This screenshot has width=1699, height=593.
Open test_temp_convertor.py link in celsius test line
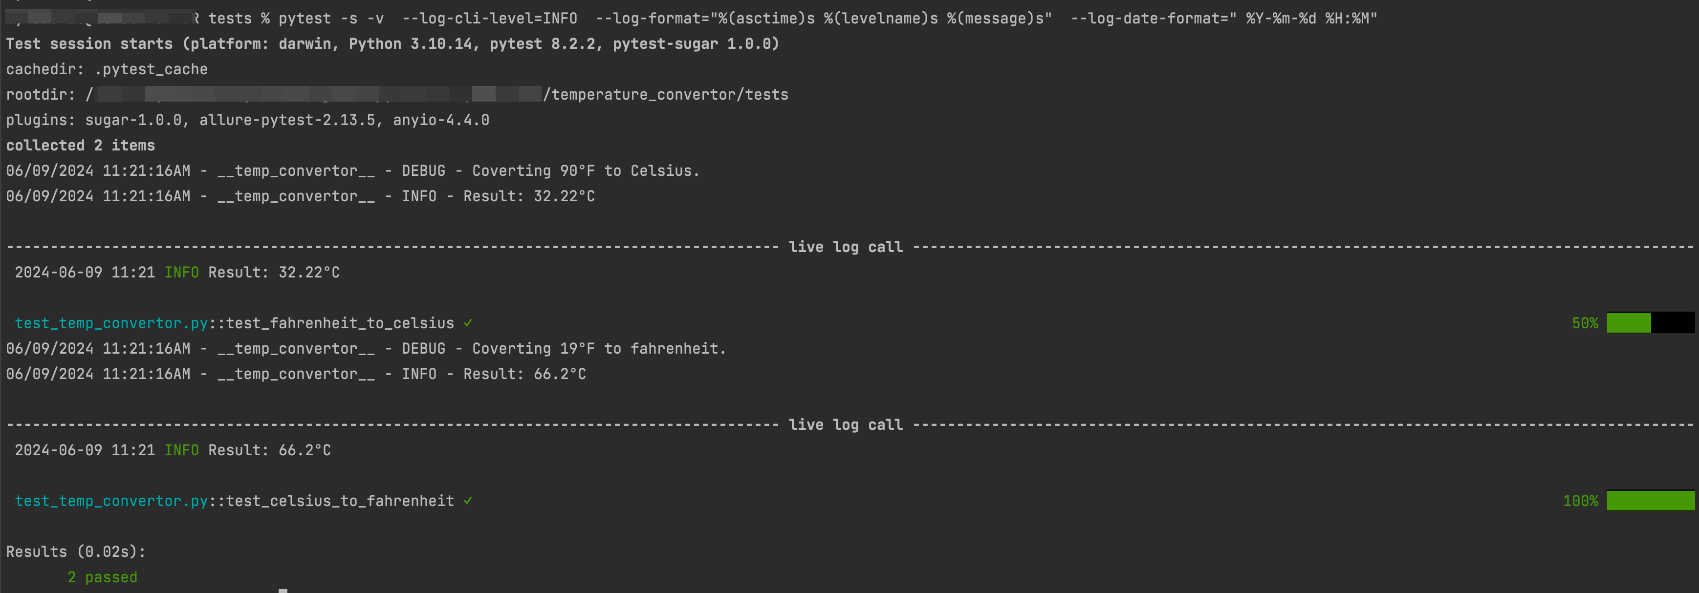[x=111, y=502]
